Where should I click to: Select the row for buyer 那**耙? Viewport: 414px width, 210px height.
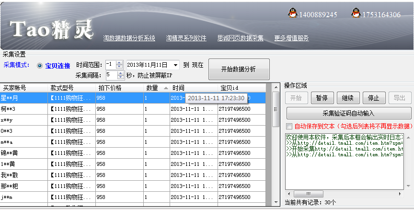click(133, 186)
